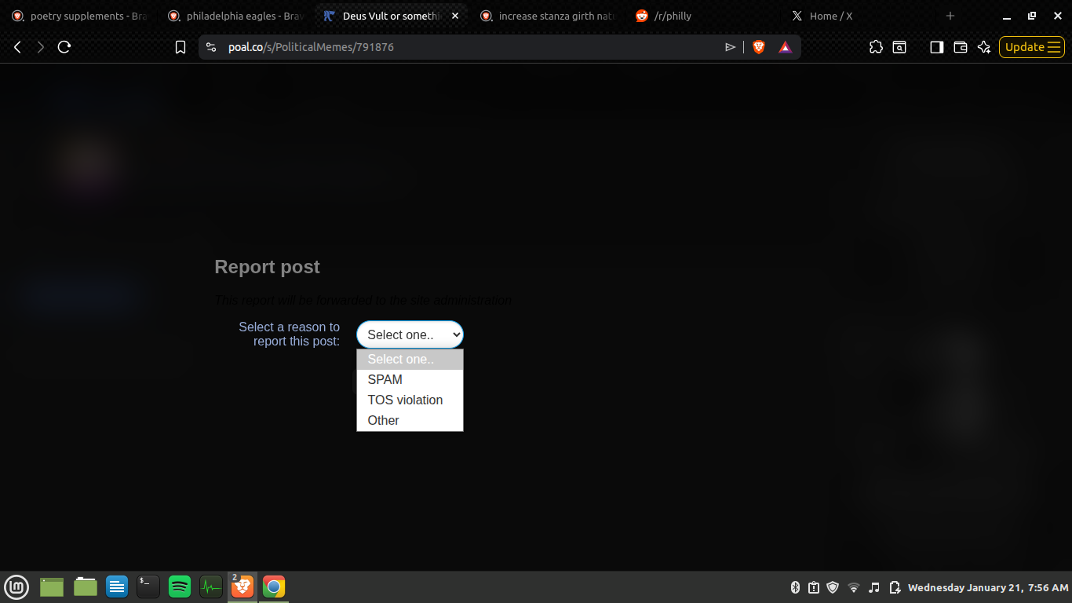Viewport: 1072px width, 603px height.
Task: Switch to philadelphia eagles tab
Action: tap(234, 16)
